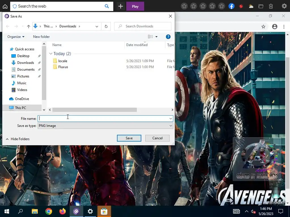The height and width of the screenshot is (217, 290).
Task: Select the locale folder
Action: click(x=63, y=61)
